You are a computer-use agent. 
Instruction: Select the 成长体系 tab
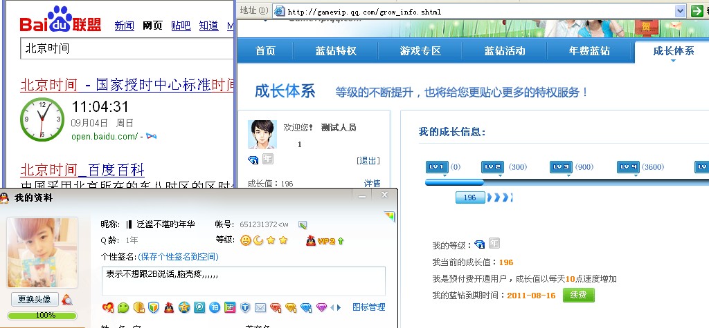[673, 51]
